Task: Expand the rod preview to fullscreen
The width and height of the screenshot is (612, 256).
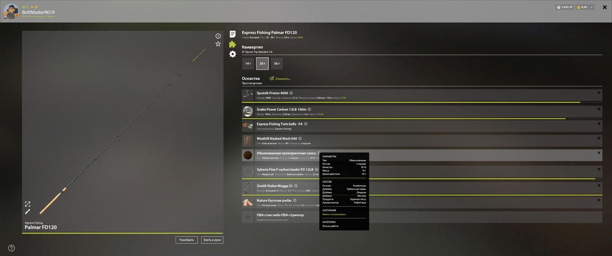Action: pos(28,204)
